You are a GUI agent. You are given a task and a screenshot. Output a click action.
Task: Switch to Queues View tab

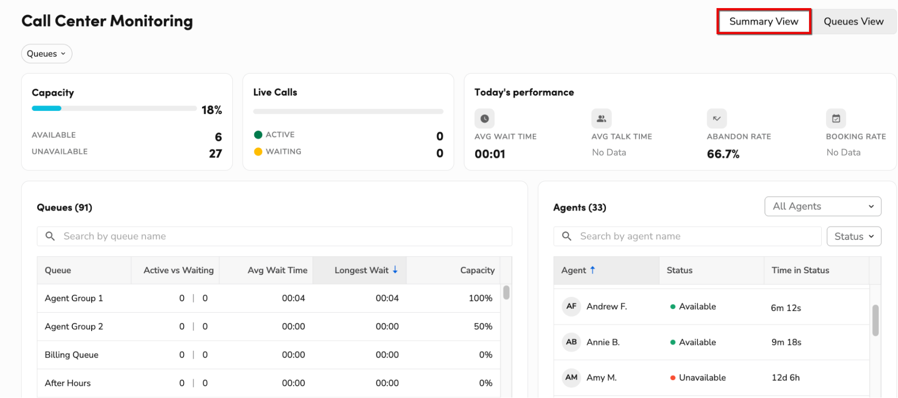[x=854, y=21]
